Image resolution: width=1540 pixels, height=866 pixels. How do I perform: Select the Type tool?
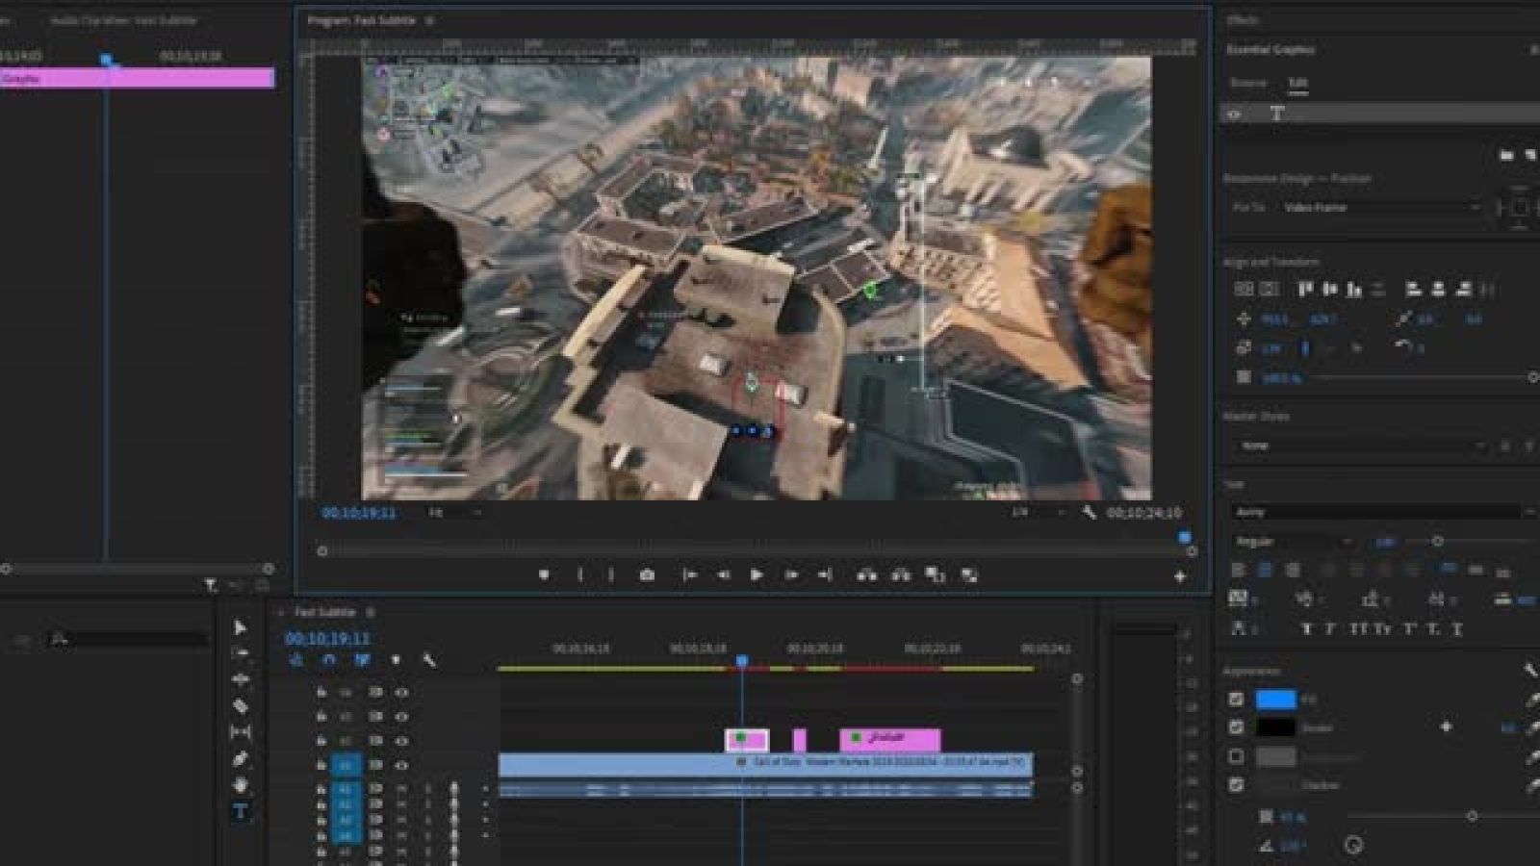[x=240, y=812]
